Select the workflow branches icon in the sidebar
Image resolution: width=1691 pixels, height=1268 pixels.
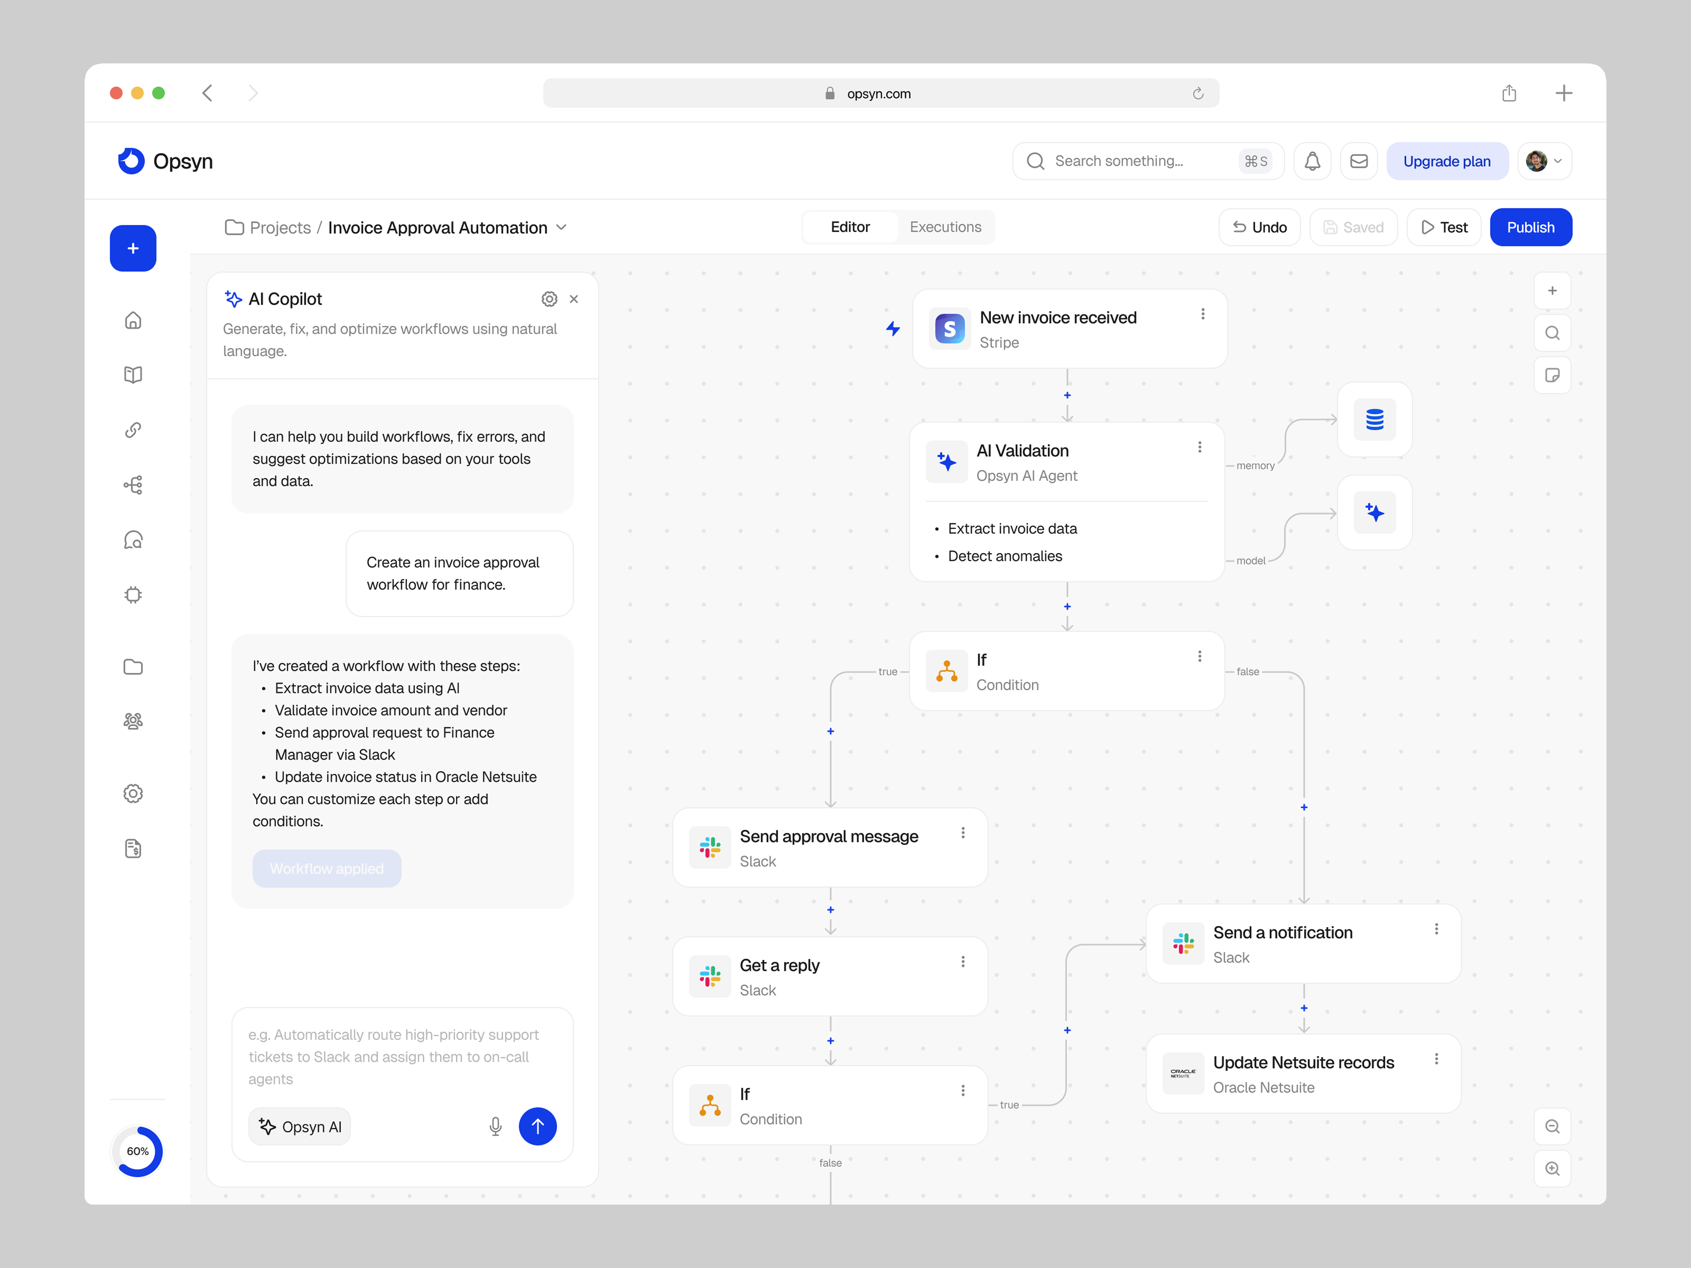(133, 484)
